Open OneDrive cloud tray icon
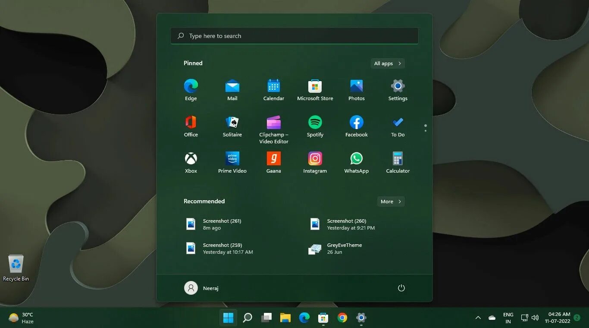 (492, 318)
